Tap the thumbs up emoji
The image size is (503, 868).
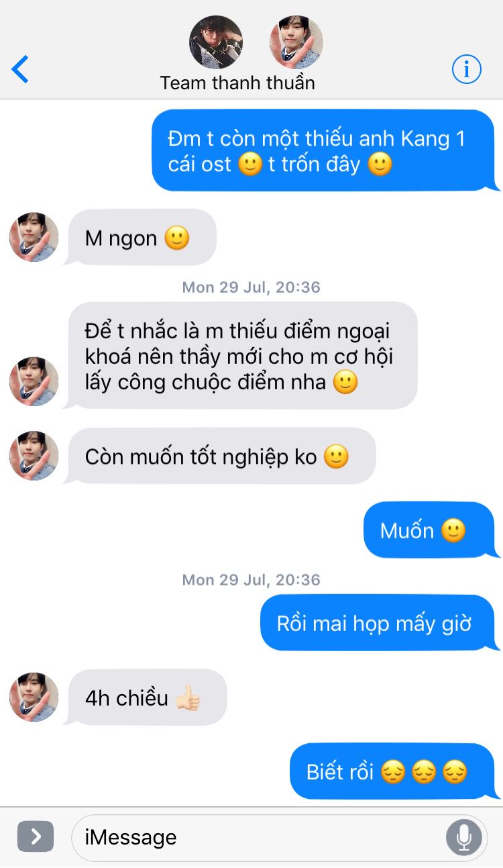[188, 698]
